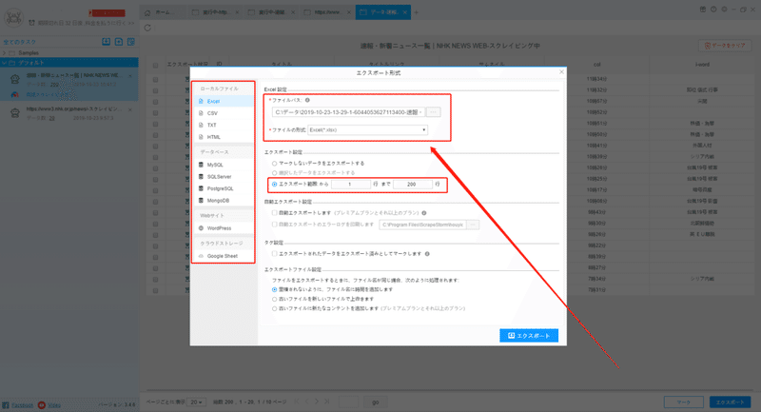Open the rows-per-page 20 dropdown

tap(197, 402)
